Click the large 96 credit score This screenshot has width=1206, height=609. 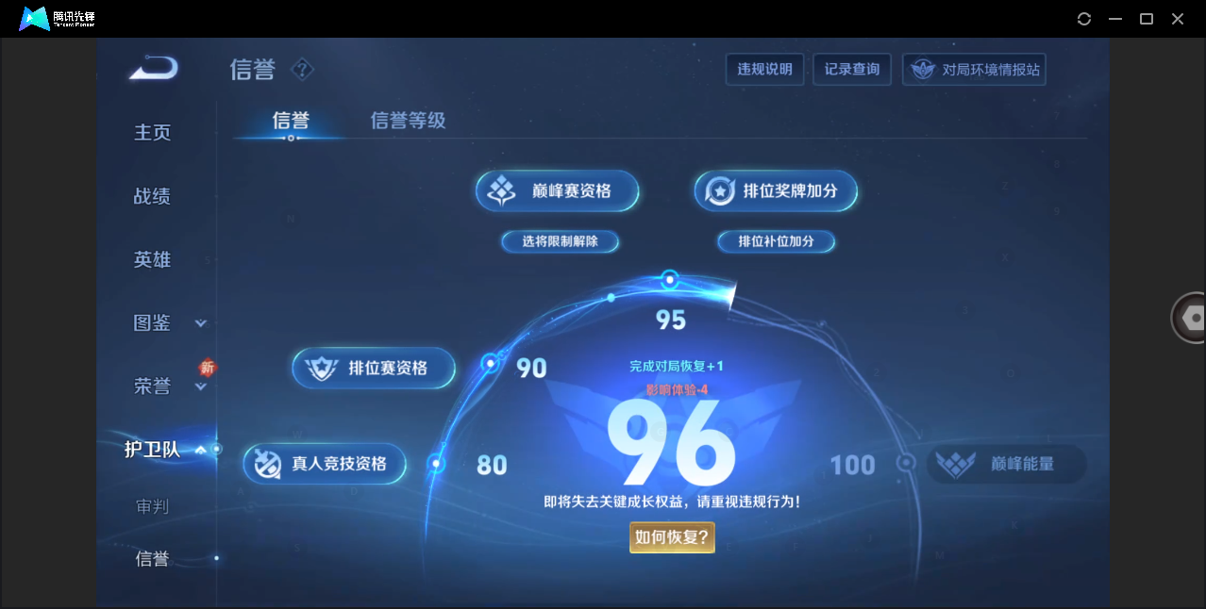coord(672,442)
